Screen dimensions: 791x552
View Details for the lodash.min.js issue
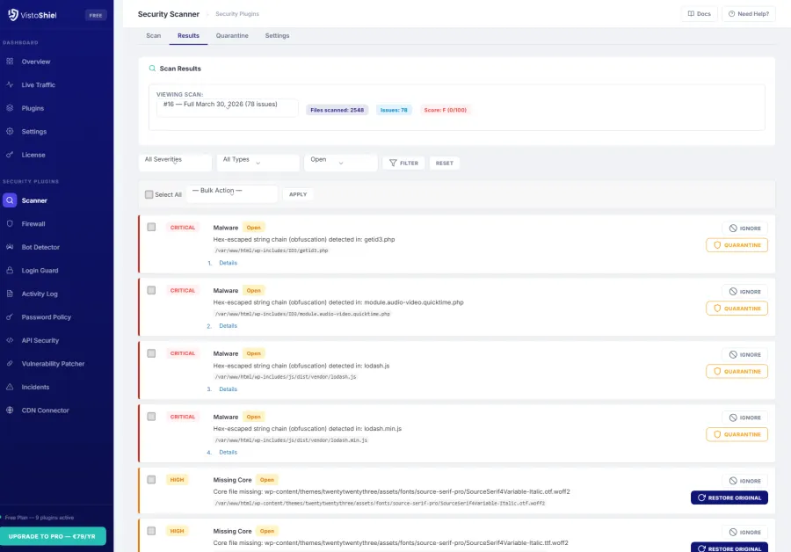(228, 452)
